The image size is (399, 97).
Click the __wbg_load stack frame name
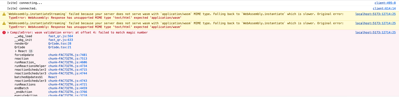tap(23, 36)
